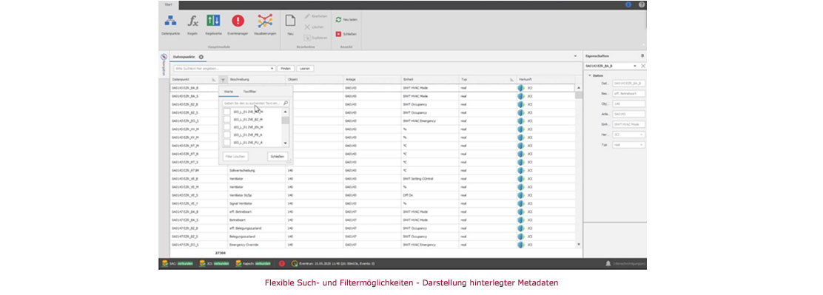Open the Eigenschaften object dropdown
Screen dimensions: 823x295
(635, 66)
